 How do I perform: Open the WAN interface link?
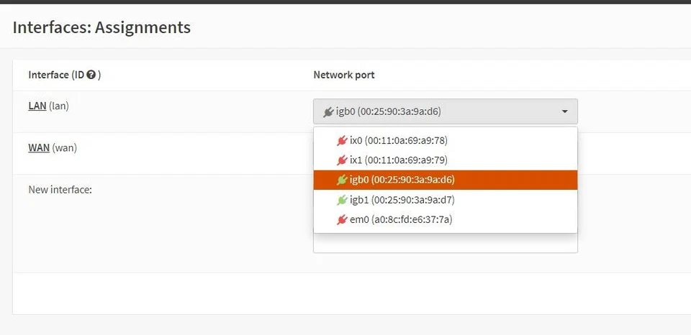39,147
